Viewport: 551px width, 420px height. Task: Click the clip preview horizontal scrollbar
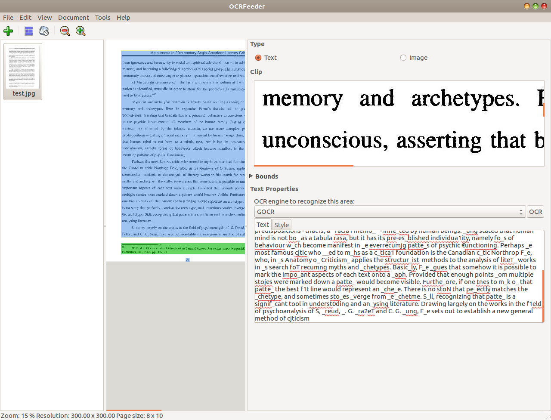click(303, 165)
